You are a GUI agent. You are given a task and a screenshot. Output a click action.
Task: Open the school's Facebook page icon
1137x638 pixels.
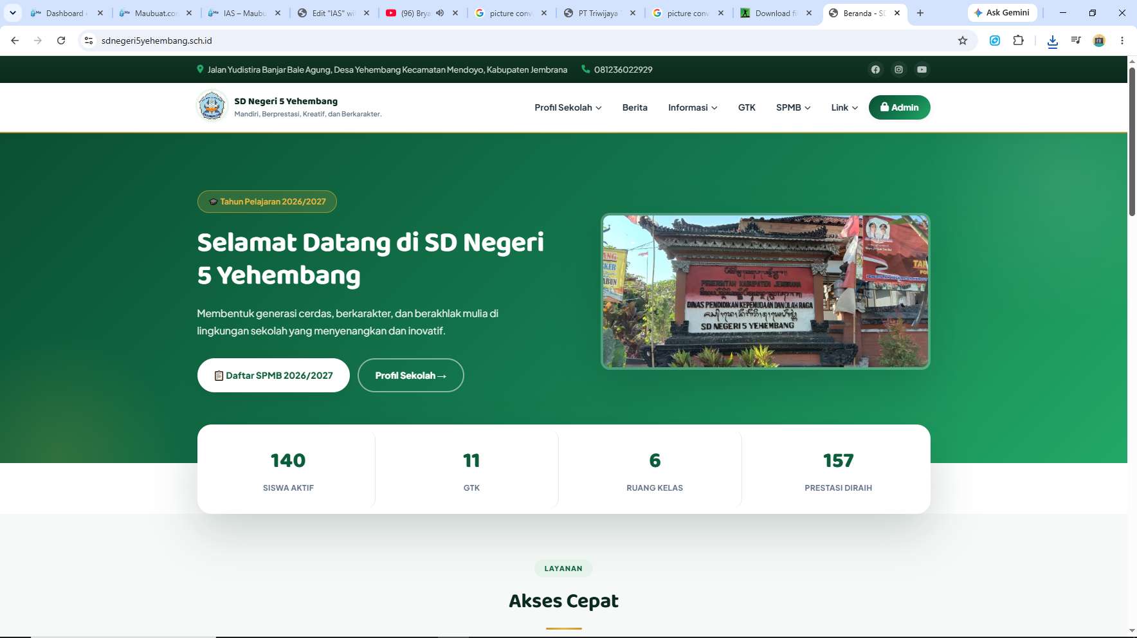(875, 69)
